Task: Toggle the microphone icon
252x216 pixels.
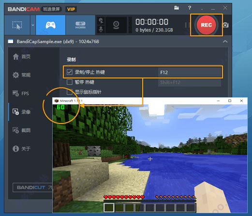Action: pos(101,29)
